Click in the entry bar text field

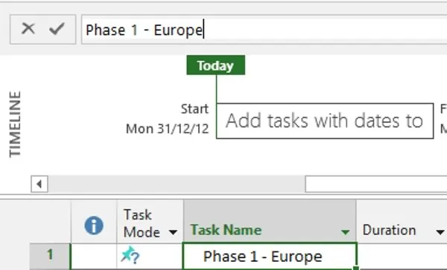(x=264, y=30)
